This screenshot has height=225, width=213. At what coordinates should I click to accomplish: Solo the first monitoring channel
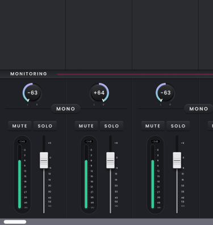[45, 126]
